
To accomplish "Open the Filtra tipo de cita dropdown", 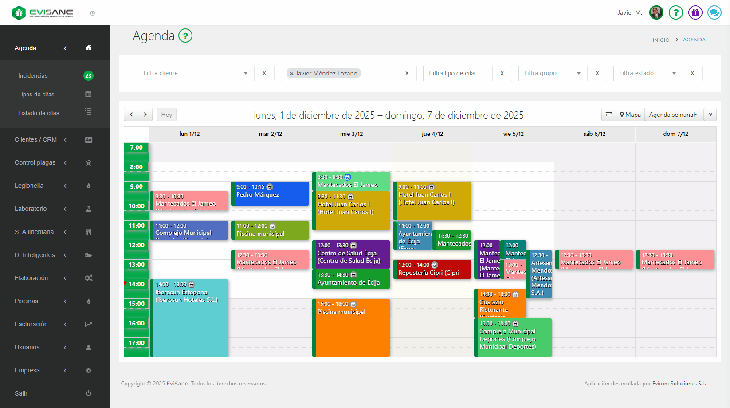I will point(457,73).
